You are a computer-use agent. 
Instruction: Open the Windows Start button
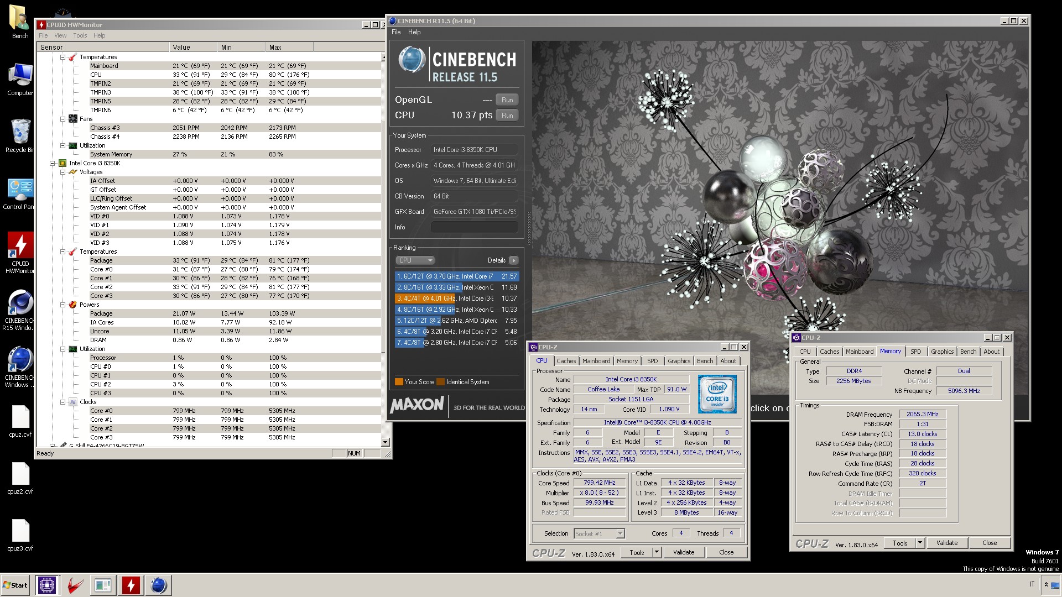15,585
